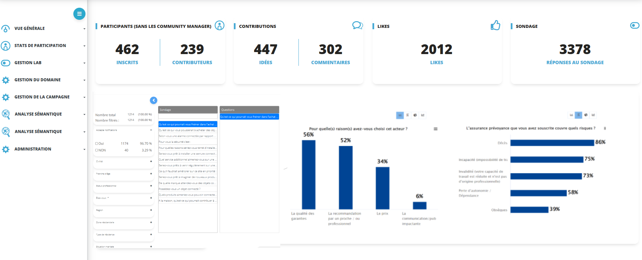Click the contributions speech bubble icon
This screenshot has height=260, width=642.
point(357,26)
